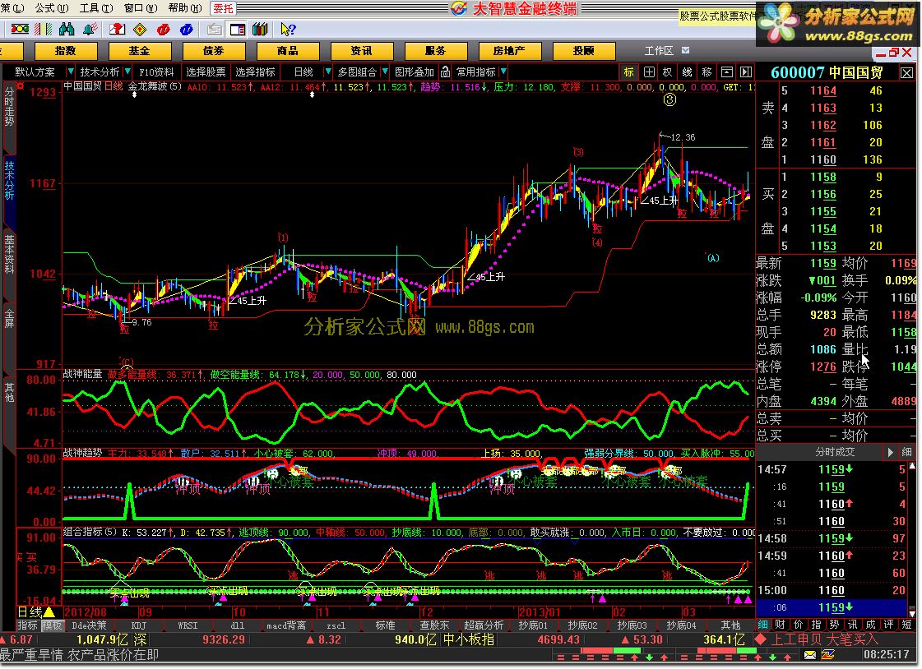
Task: Switch to the 超赢分析 tab
Action: (484, 625)
